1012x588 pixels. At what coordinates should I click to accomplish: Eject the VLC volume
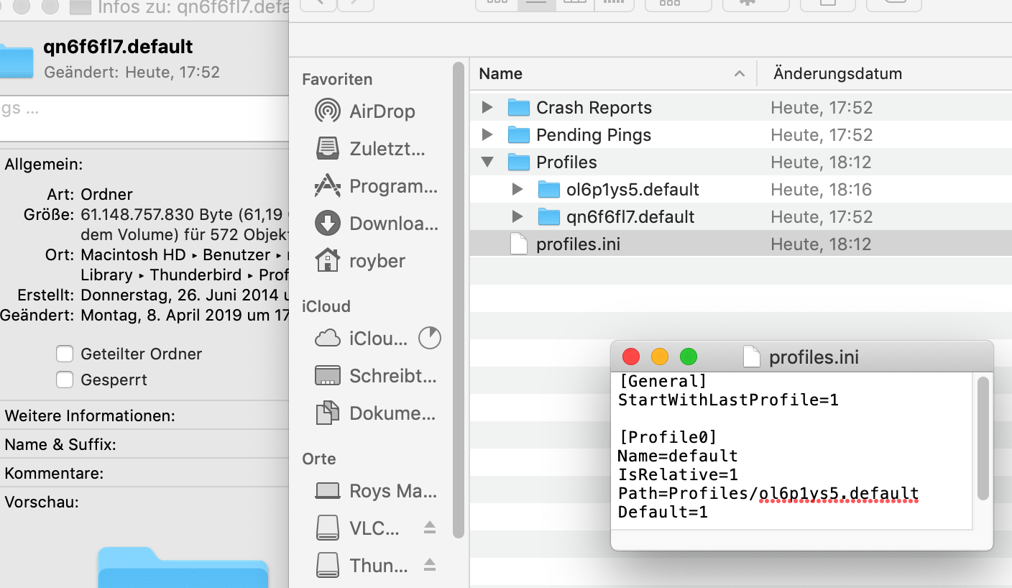430,528
